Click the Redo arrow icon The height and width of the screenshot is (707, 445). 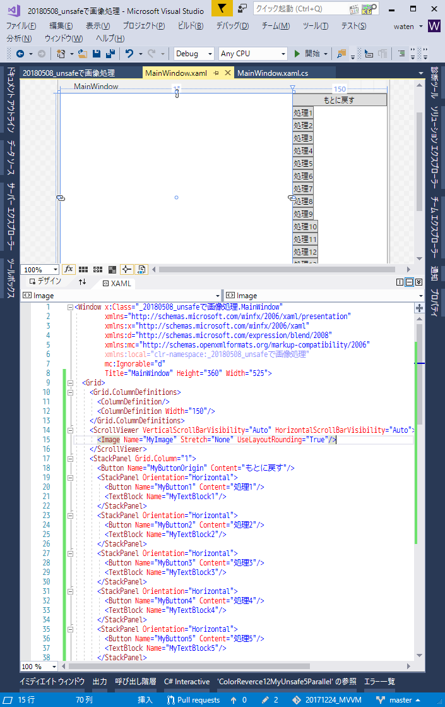tap(151, 54)
